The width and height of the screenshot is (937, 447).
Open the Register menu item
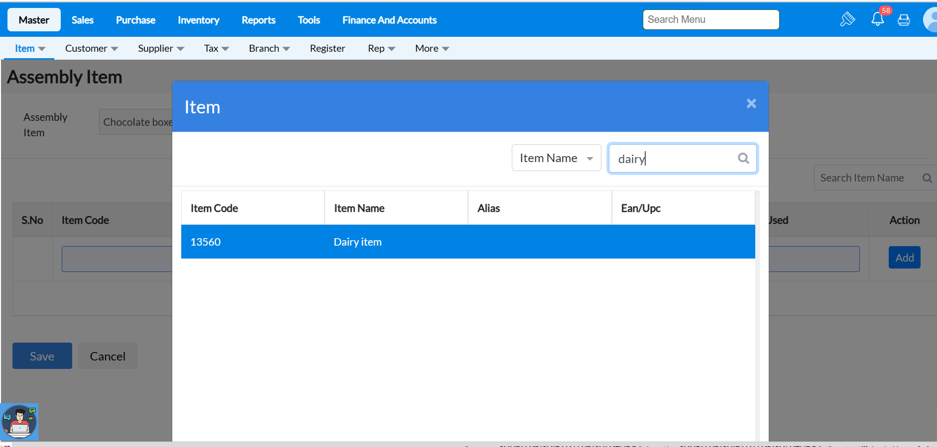click(328, 48)
